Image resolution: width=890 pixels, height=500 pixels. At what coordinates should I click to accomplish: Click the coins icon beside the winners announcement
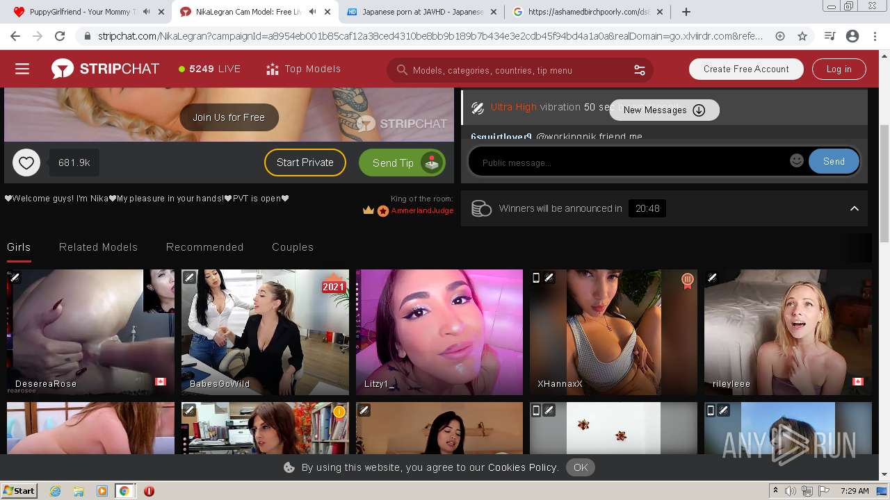481,208
